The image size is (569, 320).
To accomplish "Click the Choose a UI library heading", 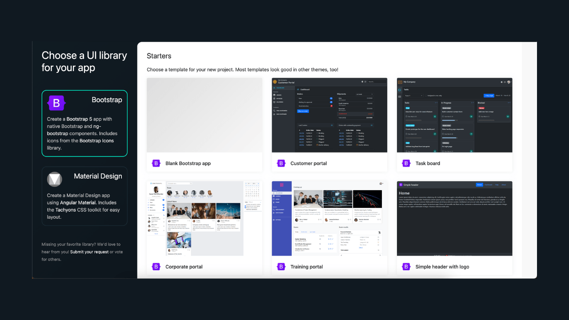I will pyautogui.click(x=84, y=62).
